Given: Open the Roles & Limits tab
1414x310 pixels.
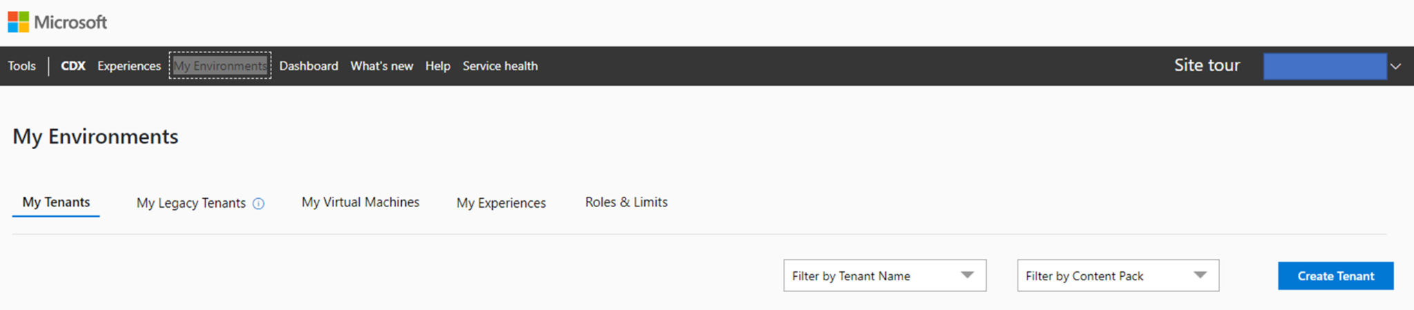Looking at the screenshot, I should (x=626, y=202).
